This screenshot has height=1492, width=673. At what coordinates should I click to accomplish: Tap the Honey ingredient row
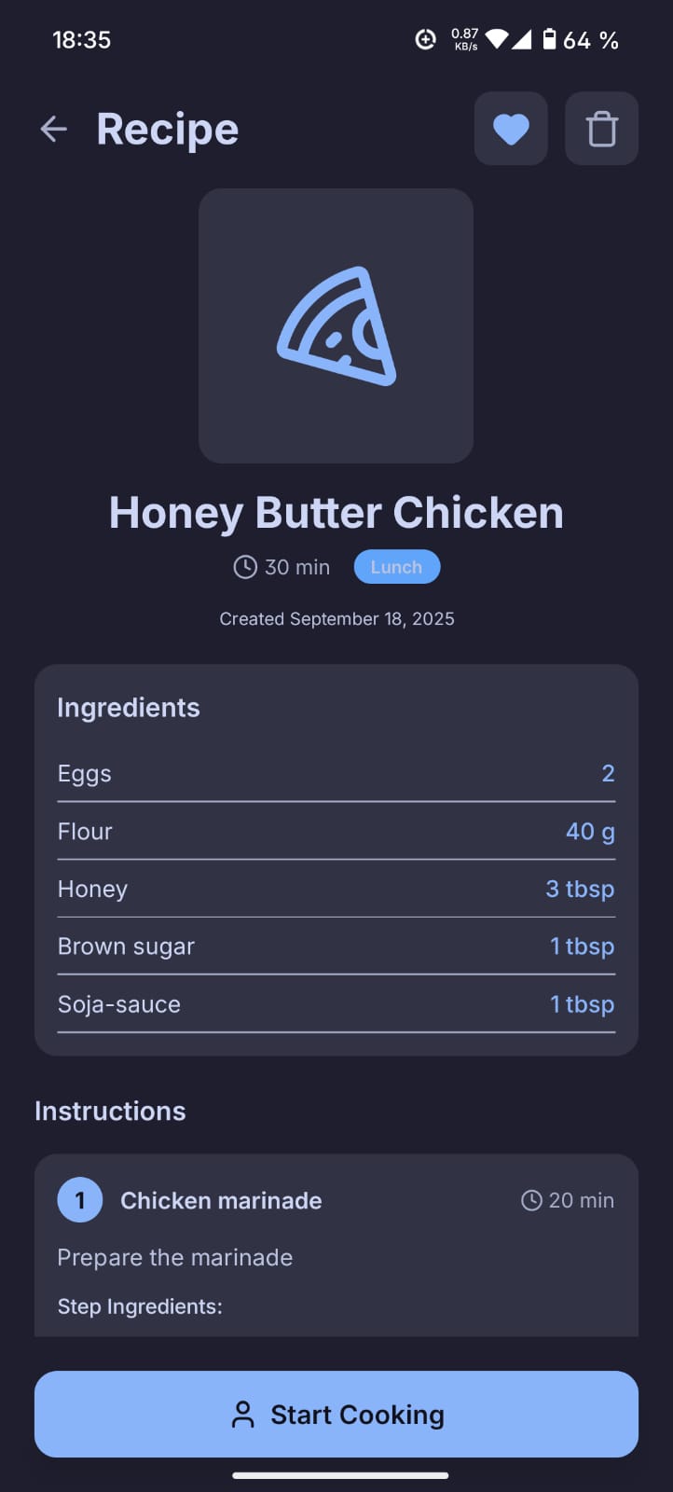(336, 890)
